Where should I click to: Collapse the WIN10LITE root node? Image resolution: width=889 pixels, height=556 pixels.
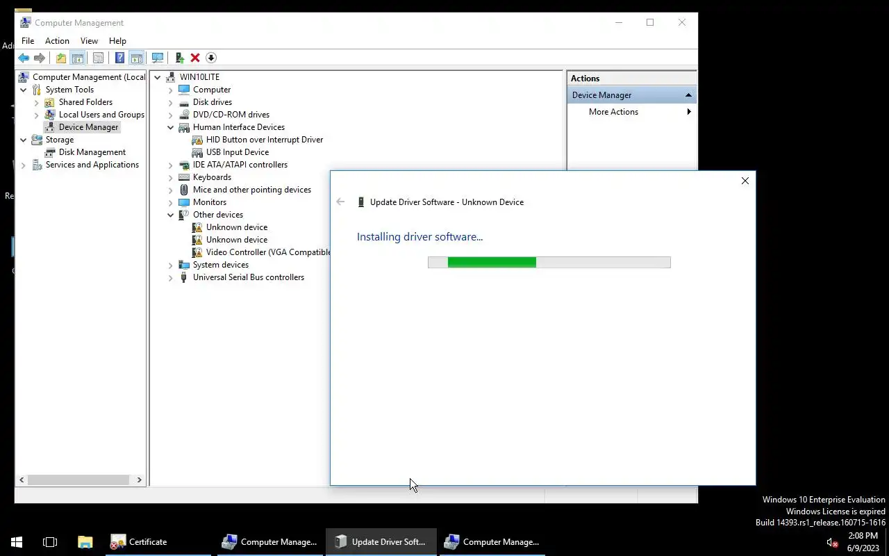click(x=158, y=77)
